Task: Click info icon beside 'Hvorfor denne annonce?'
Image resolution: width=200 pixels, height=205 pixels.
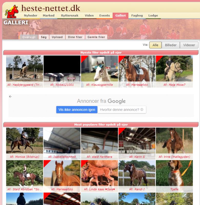Action: pyautogui.click(x=142, y=110)
